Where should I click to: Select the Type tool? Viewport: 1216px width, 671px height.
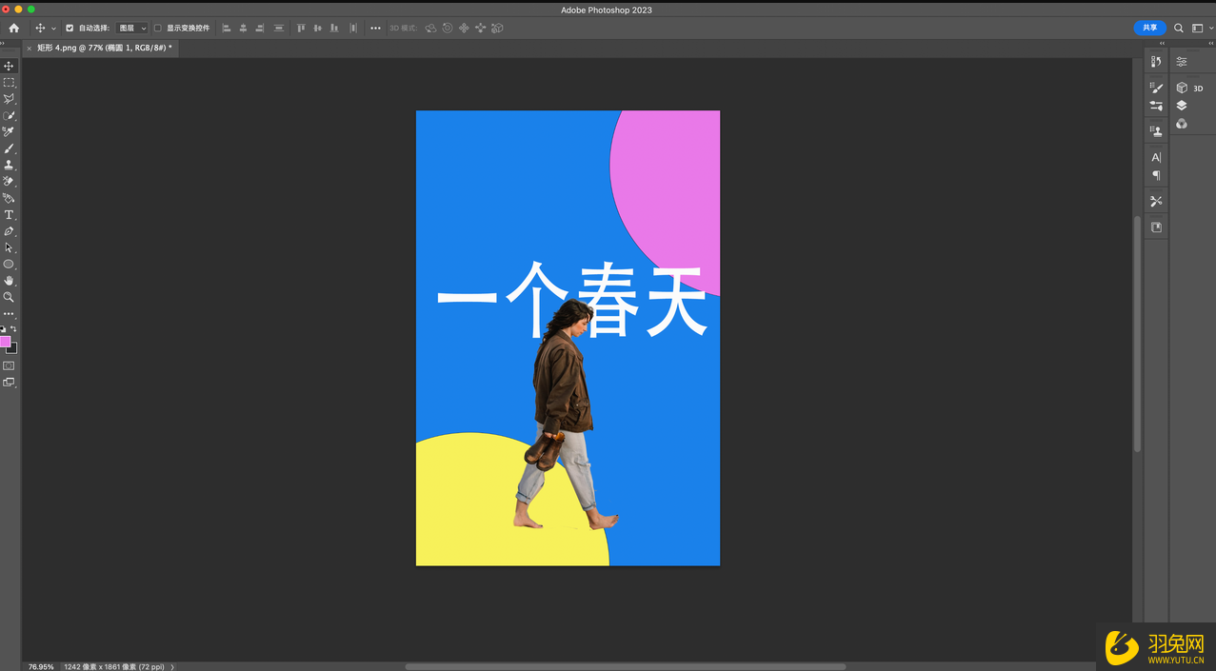(x=9, y=215)
